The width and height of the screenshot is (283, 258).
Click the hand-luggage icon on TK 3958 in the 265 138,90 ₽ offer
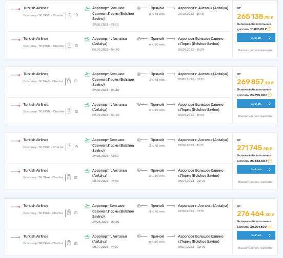(76, 45)
